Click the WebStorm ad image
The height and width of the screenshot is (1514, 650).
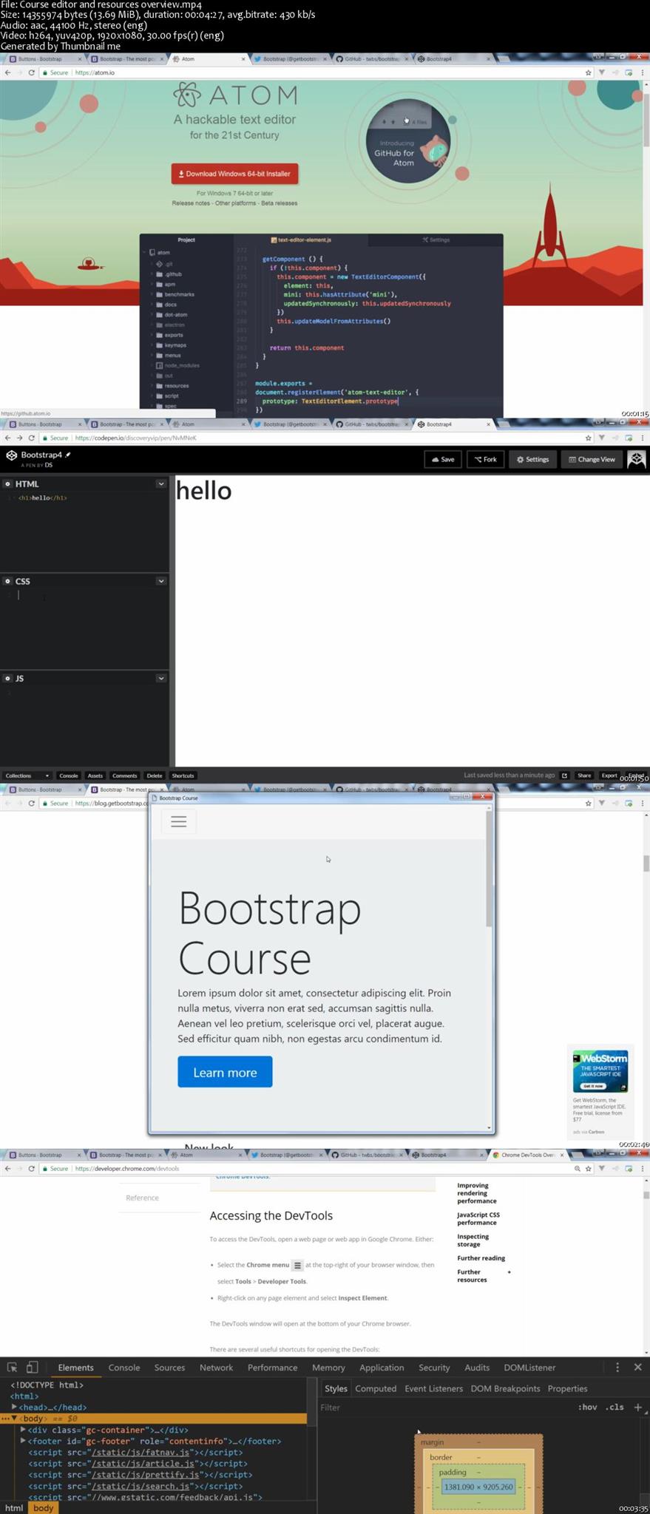click(600, 1071)
